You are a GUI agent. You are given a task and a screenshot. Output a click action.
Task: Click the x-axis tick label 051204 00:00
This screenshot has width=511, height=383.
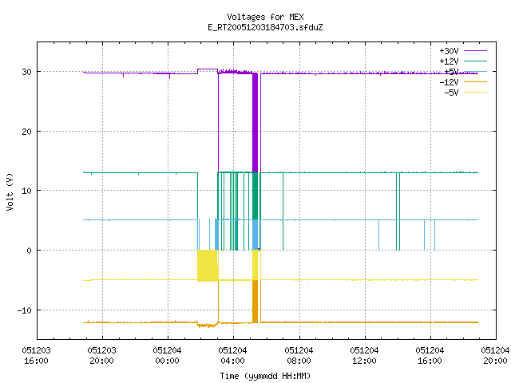pos(167,356)
